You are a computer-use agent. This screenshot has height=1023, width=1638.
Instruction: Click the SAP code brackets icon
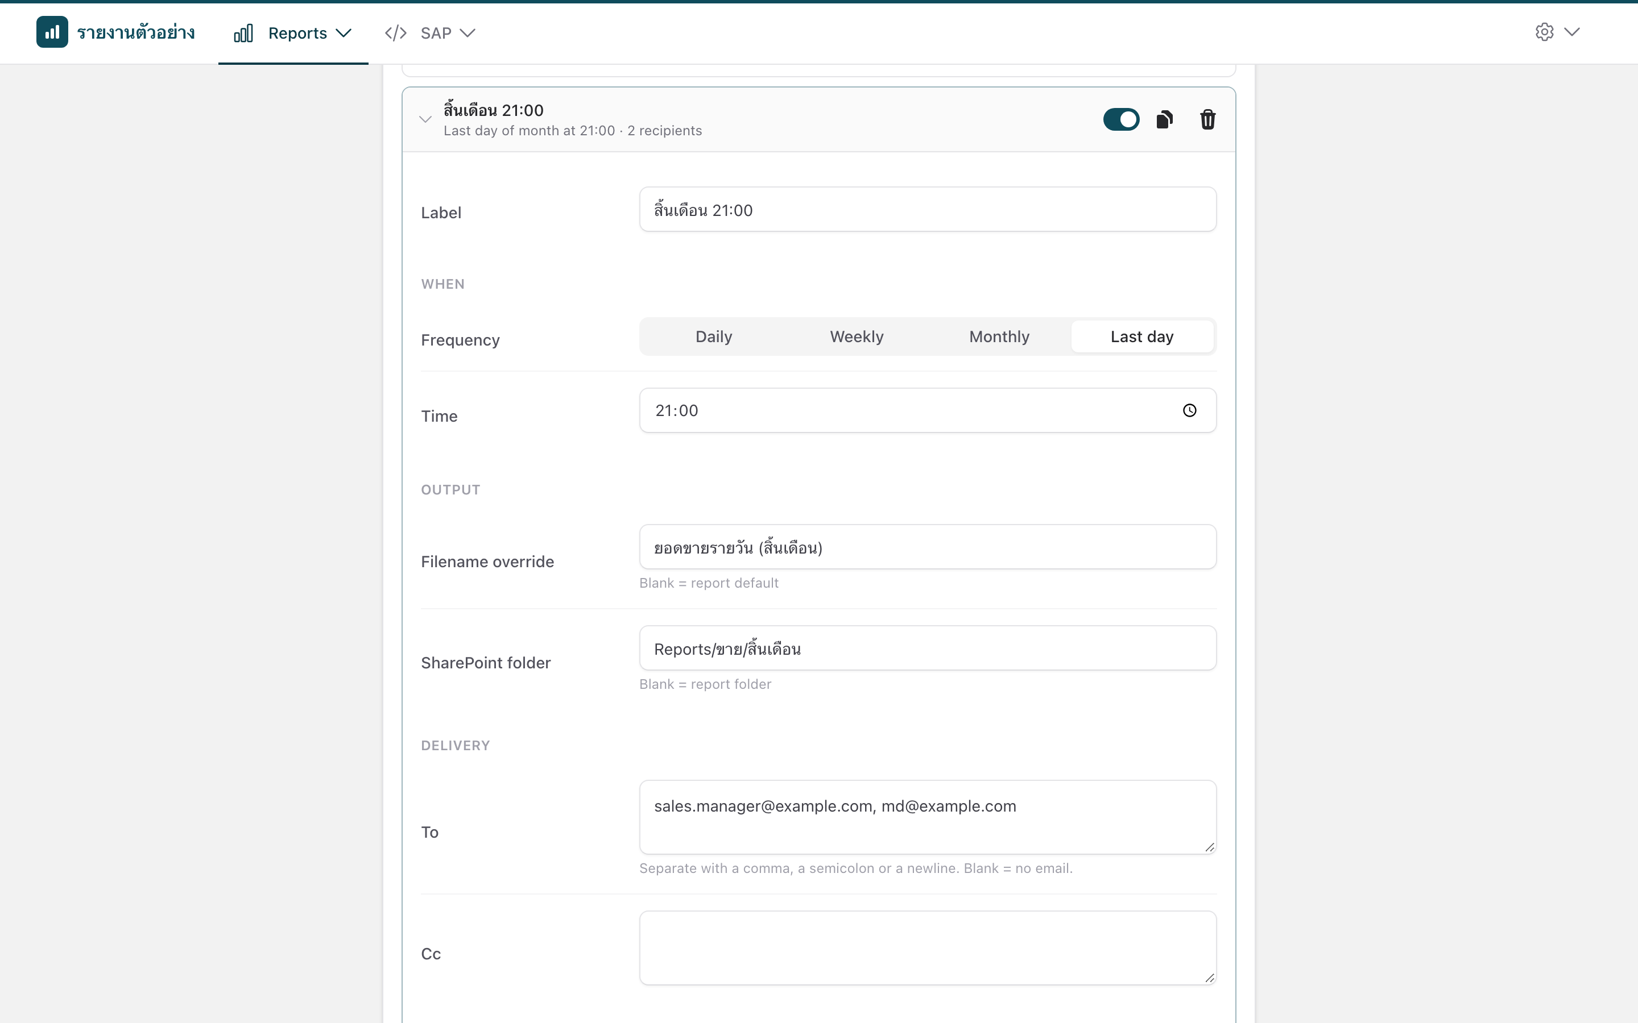click(x=395, y=33)
